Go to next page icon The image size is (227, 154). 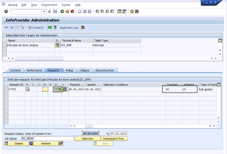(x=107, y=11)
